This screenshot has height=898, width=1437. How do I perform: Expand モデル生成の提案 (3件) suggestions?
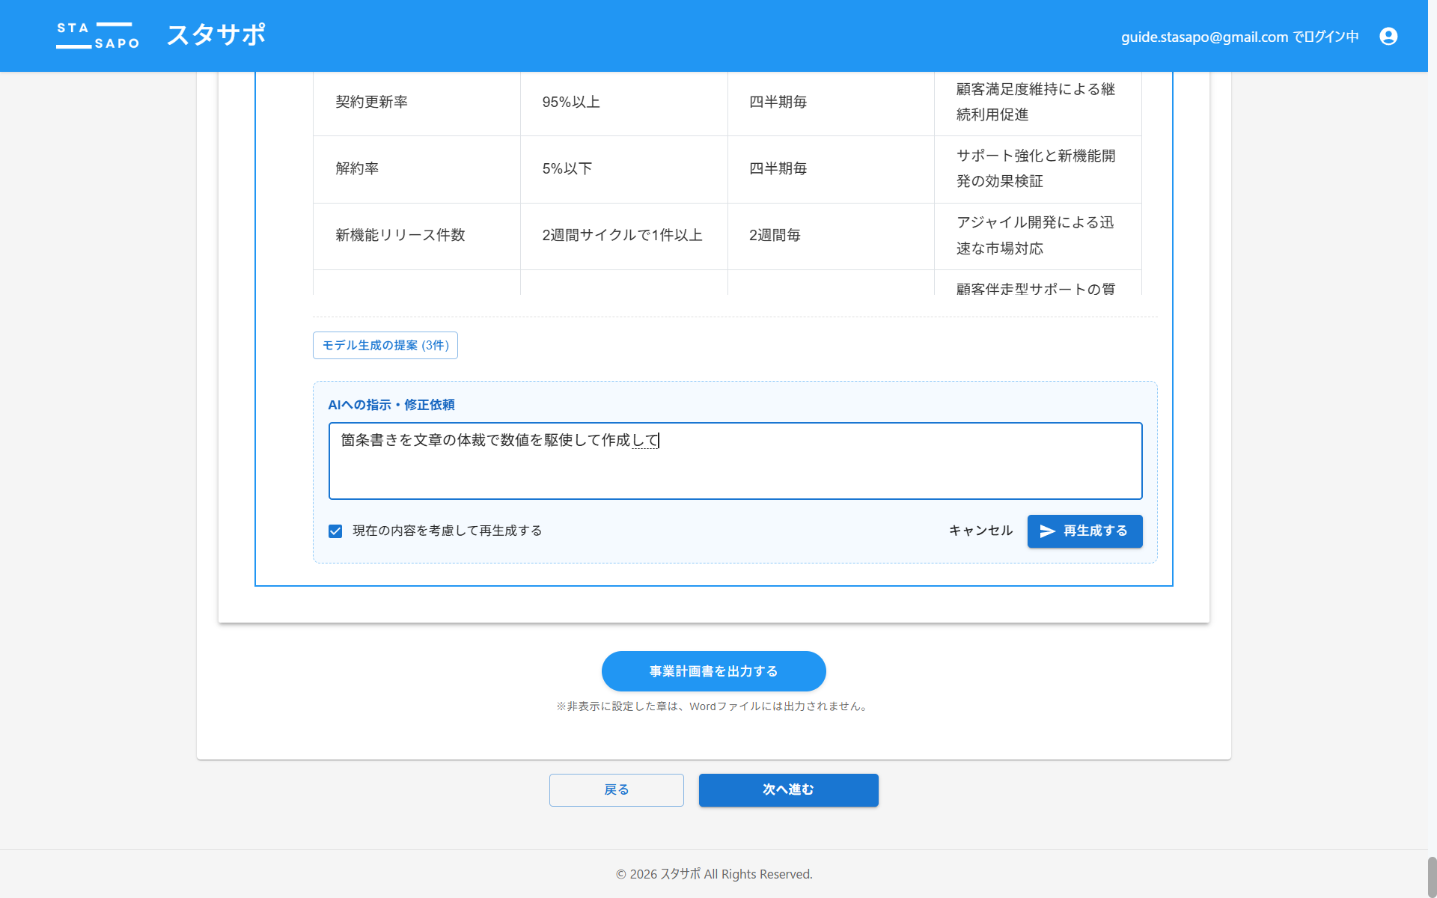pyautogui.click(x=385, y=346)
